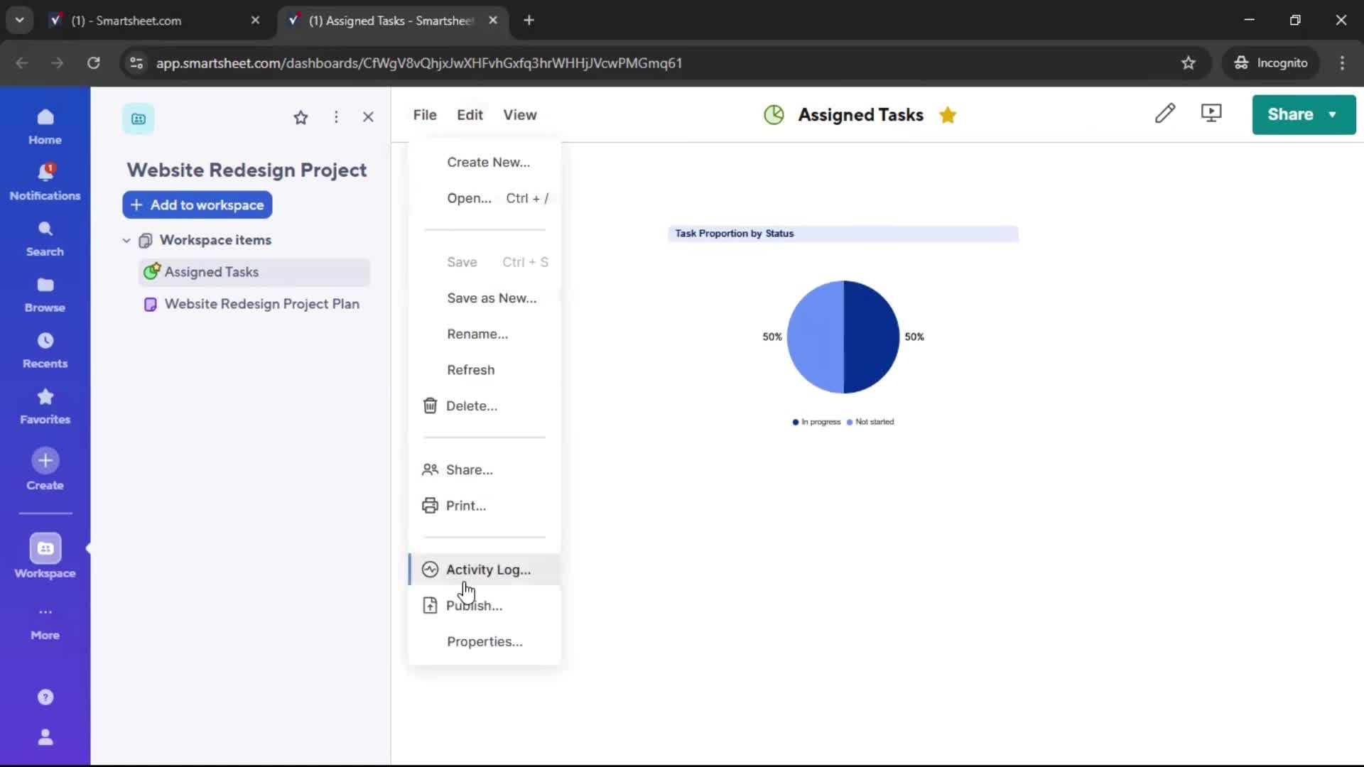The width and height of the screenshot is (1364, 767).
Task: Open the Home panel in the sidebar
Action: (x=45, y=125)
